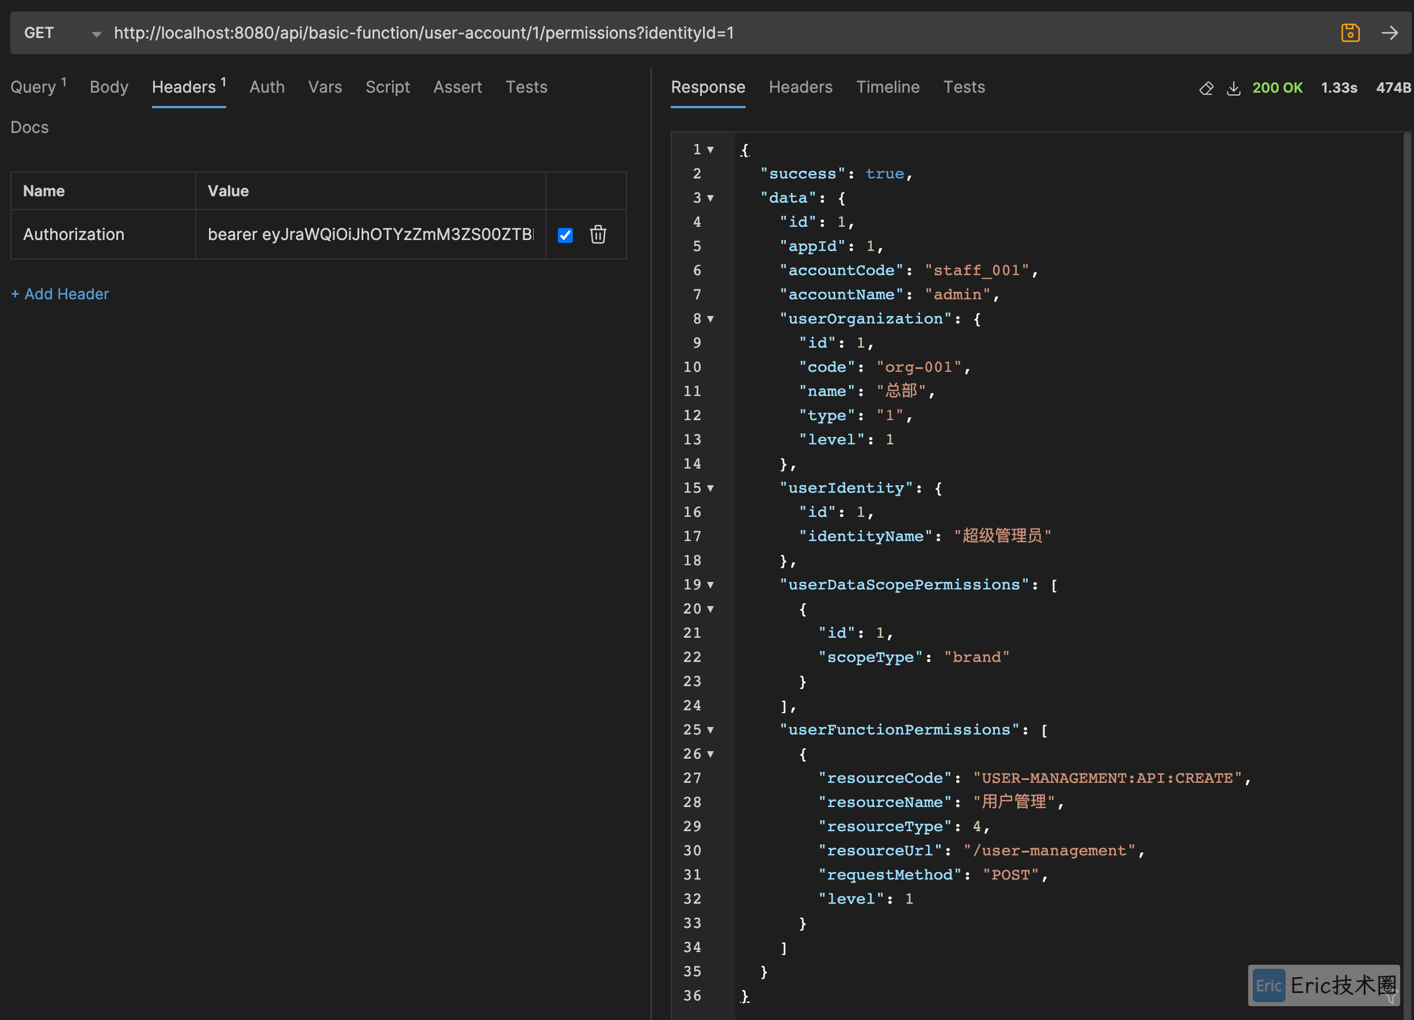
Task: Collapse the object at line 26
Action: (710, 755)
